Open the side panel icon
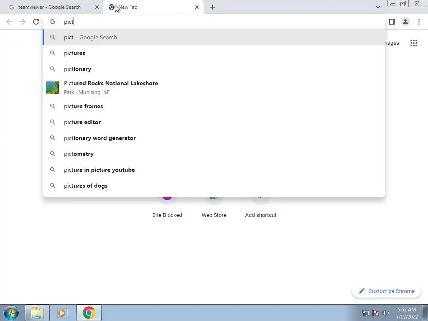 pyautogui.click(x=392, y=22)
